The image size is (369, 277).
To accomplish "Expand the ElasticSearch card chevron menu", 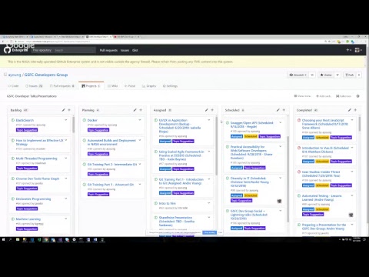I will [66, 120].
